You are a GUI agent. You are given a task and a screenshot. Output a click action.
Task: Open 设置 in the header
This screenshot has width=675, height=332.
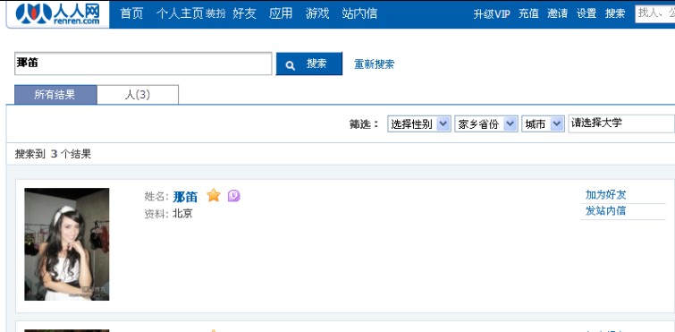coord(586,13)
